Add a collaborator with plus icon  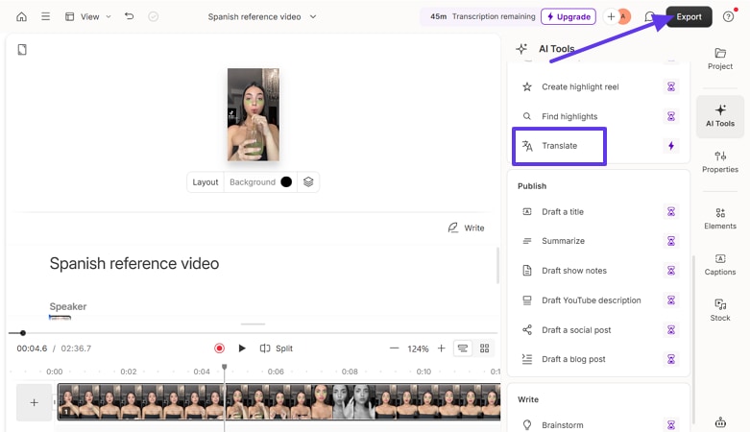pos(611,16)
